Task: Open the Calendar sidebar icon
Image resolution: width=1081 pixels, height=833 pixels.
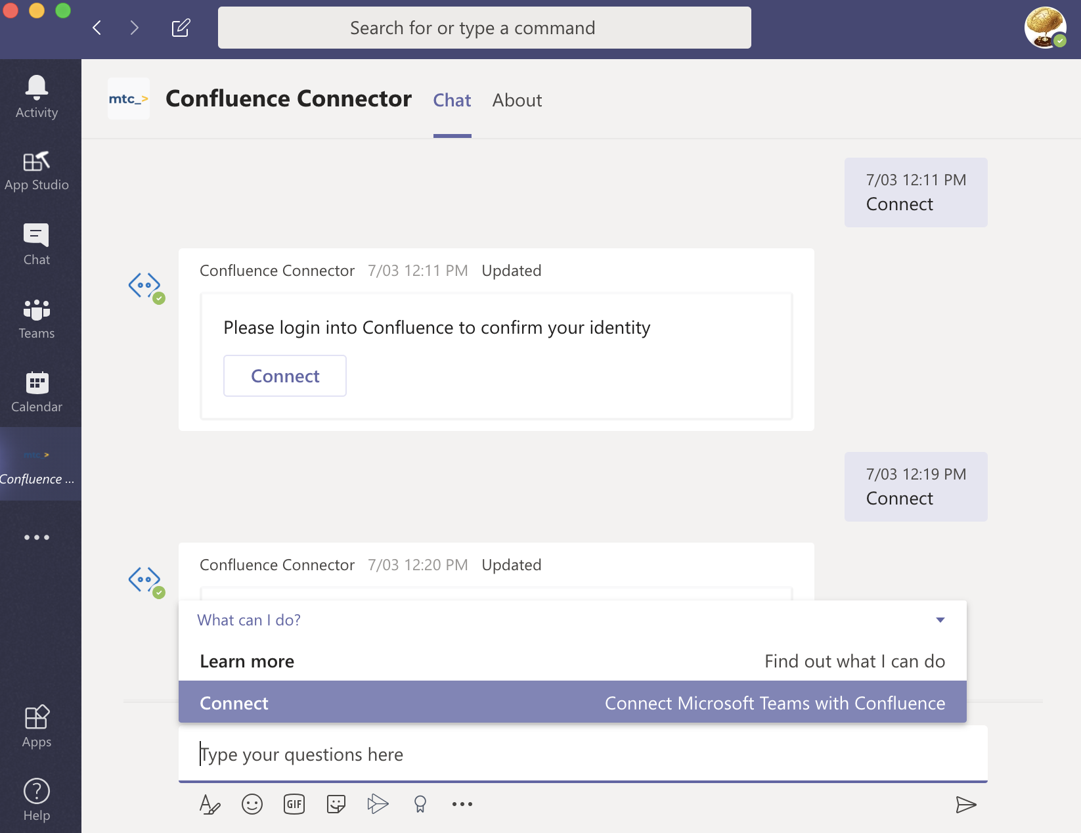Action: tap(37, 392)
